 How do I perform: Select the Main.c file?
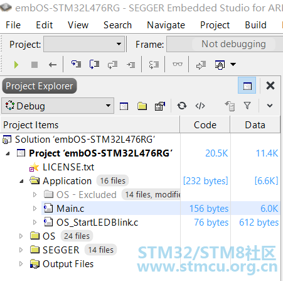[70, 209]
